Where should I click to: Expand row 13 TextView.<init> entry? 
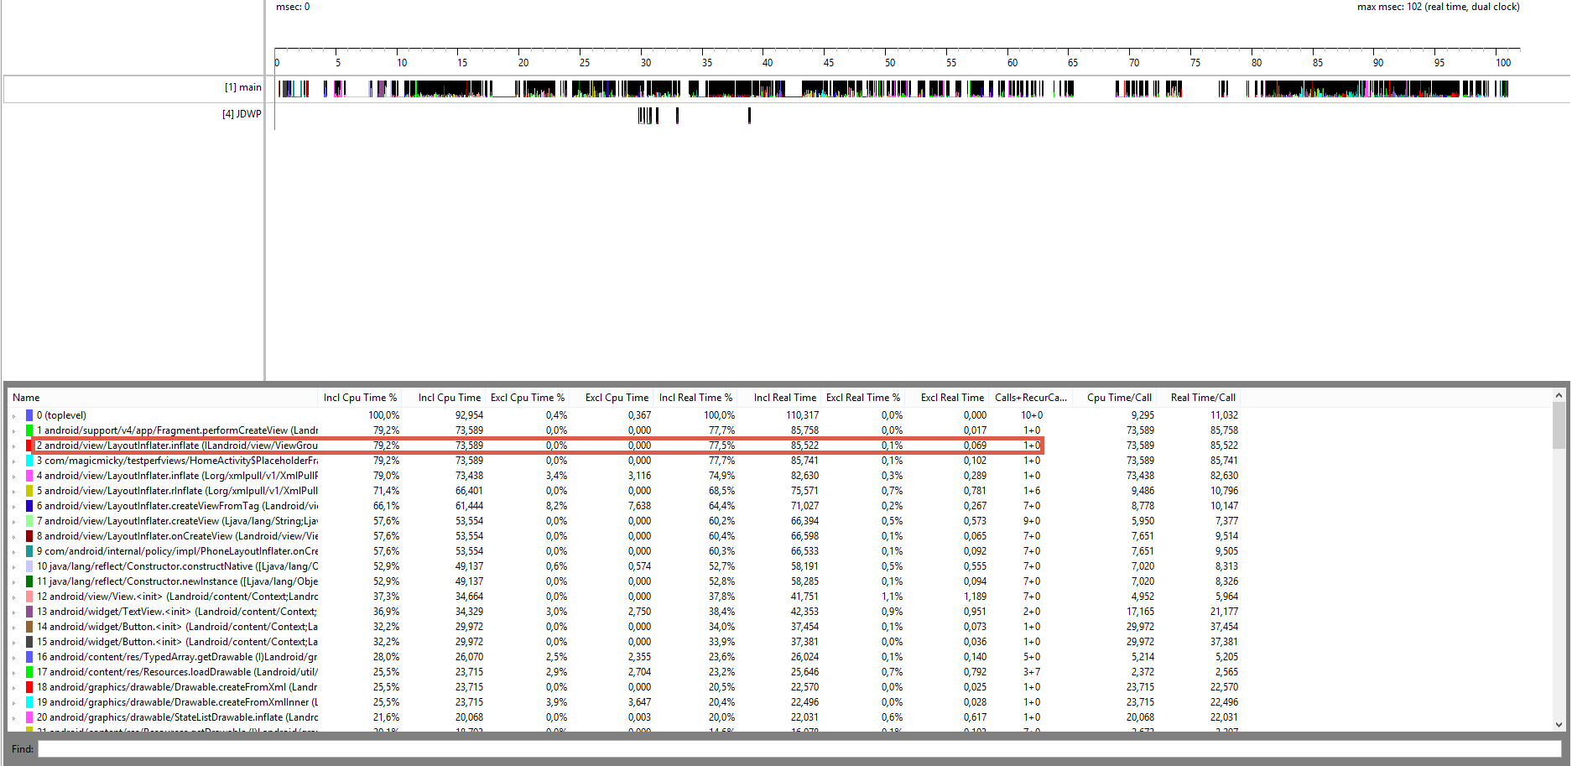[13, 612]
